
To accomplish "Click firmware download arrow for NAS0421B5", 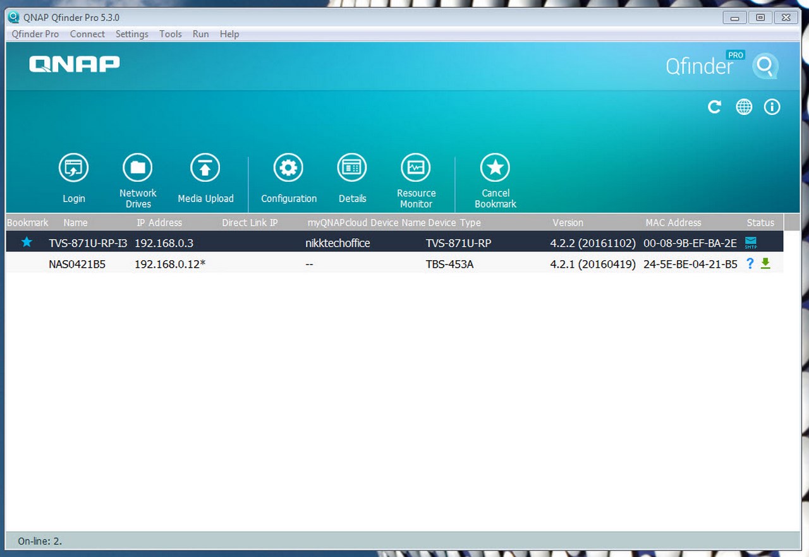I will (765, 263).
